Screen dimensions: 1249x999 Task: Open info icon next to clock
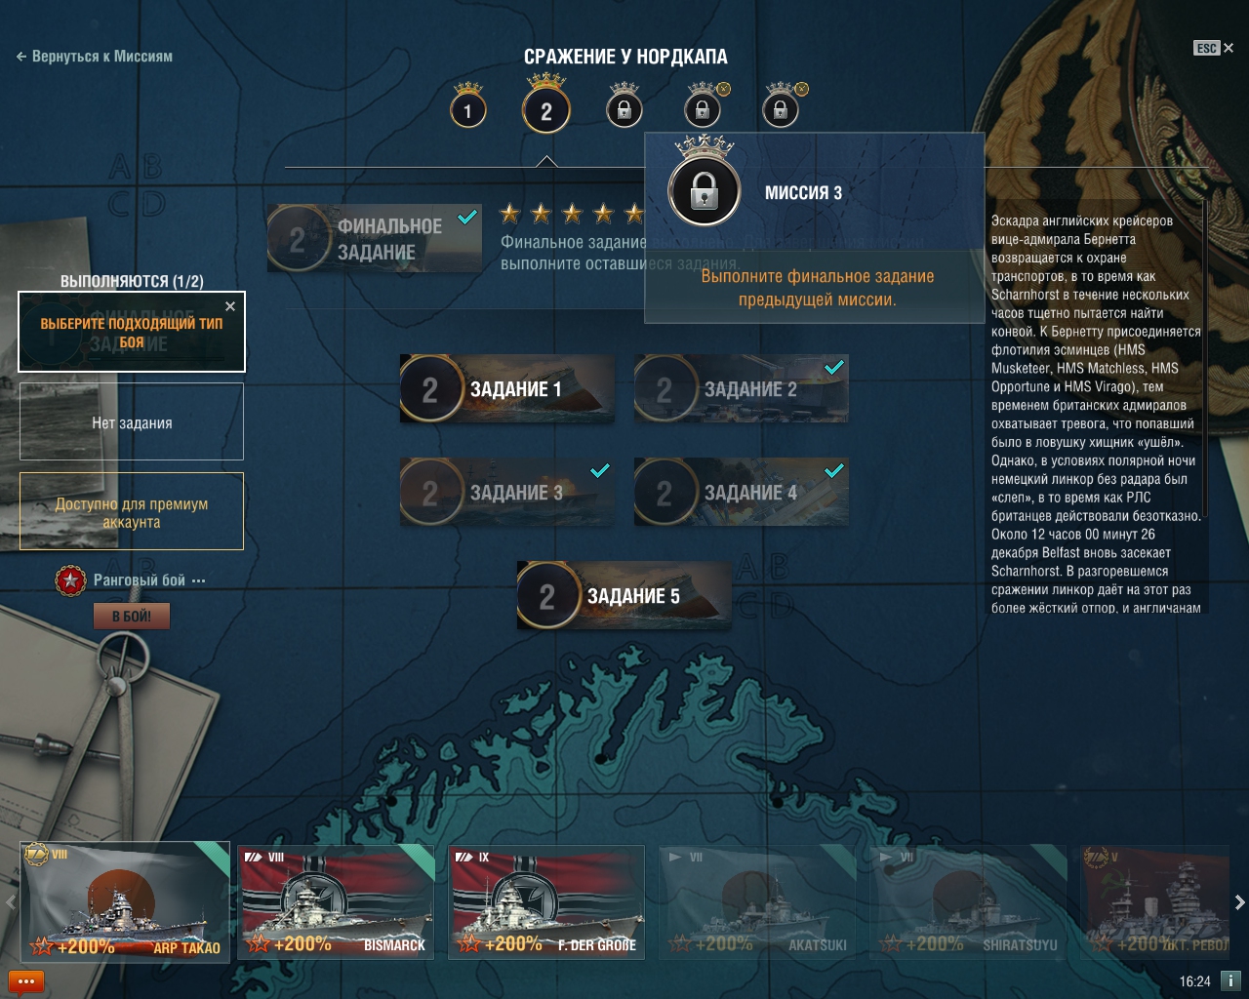coord(1231,980)
